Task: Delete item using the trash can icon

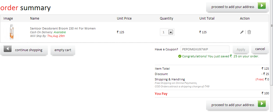Action: (x=249, y=32)
